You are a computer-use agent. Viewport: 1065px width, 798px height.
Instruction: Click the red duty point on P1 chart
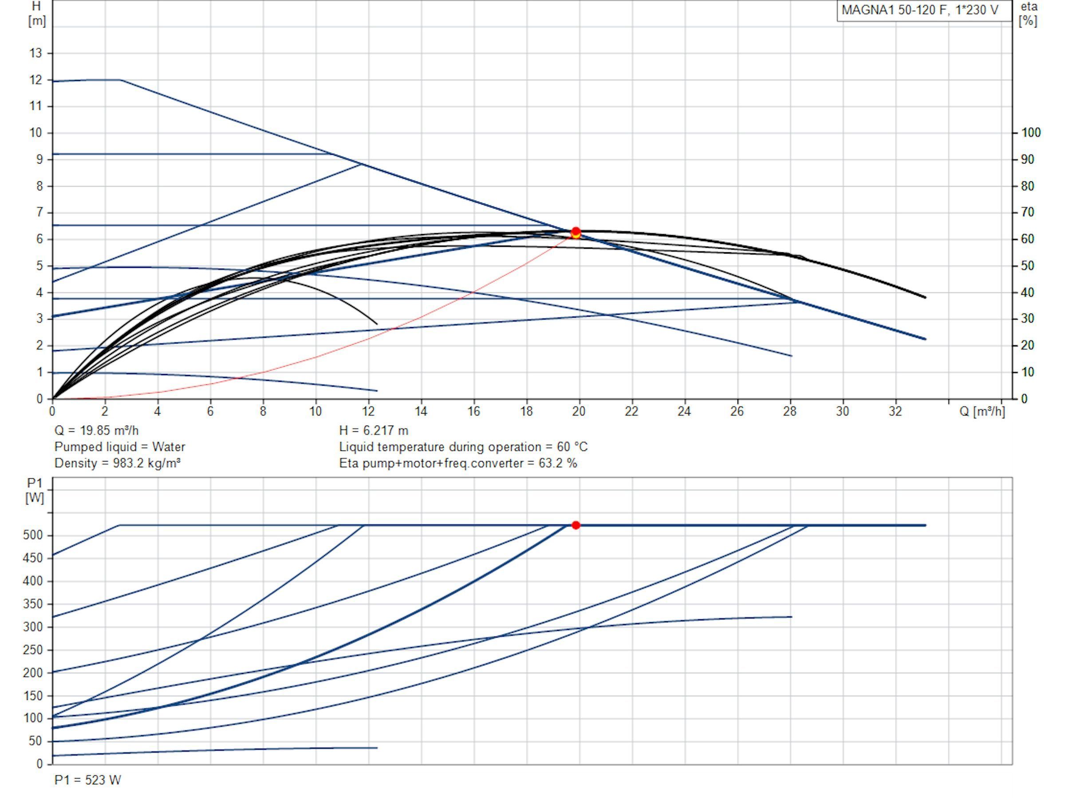pos(576,525)
